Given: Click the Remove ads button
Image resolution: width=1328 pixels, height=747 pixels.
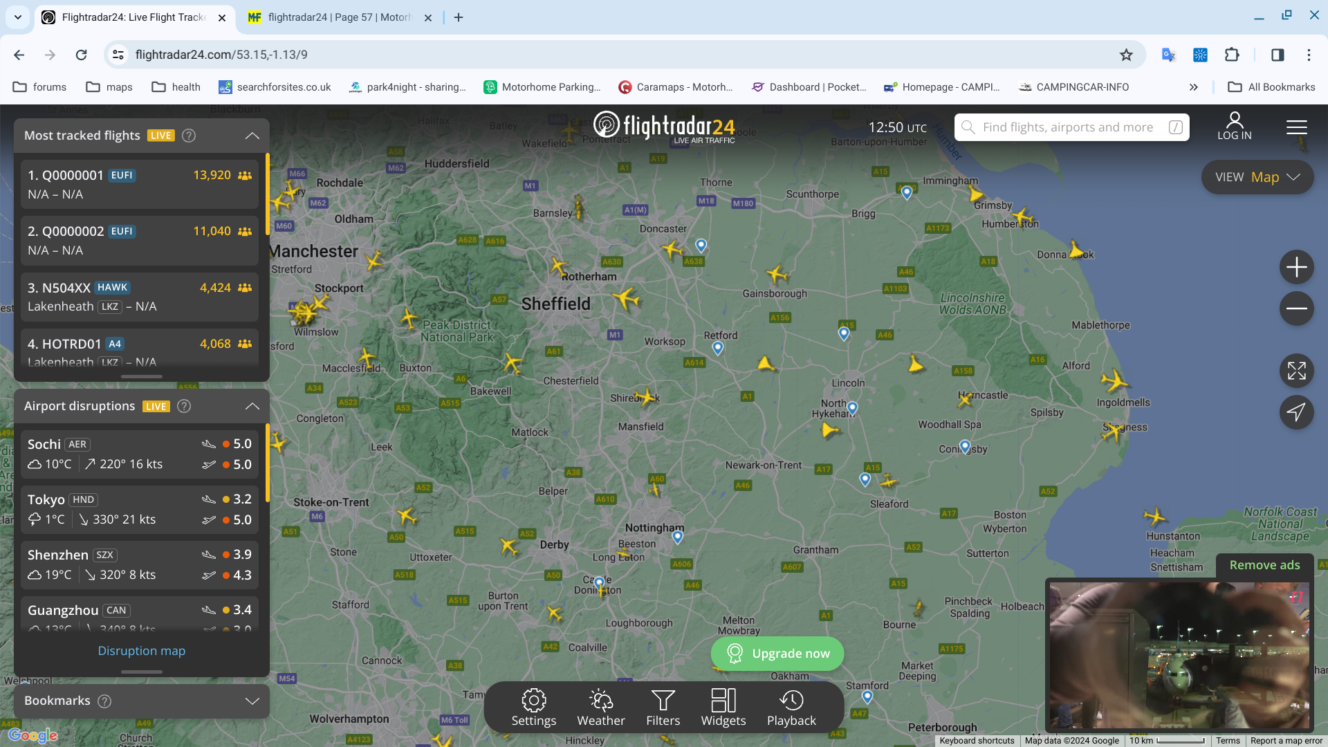Looking at the screenshot, I should tap(1264, 565).
